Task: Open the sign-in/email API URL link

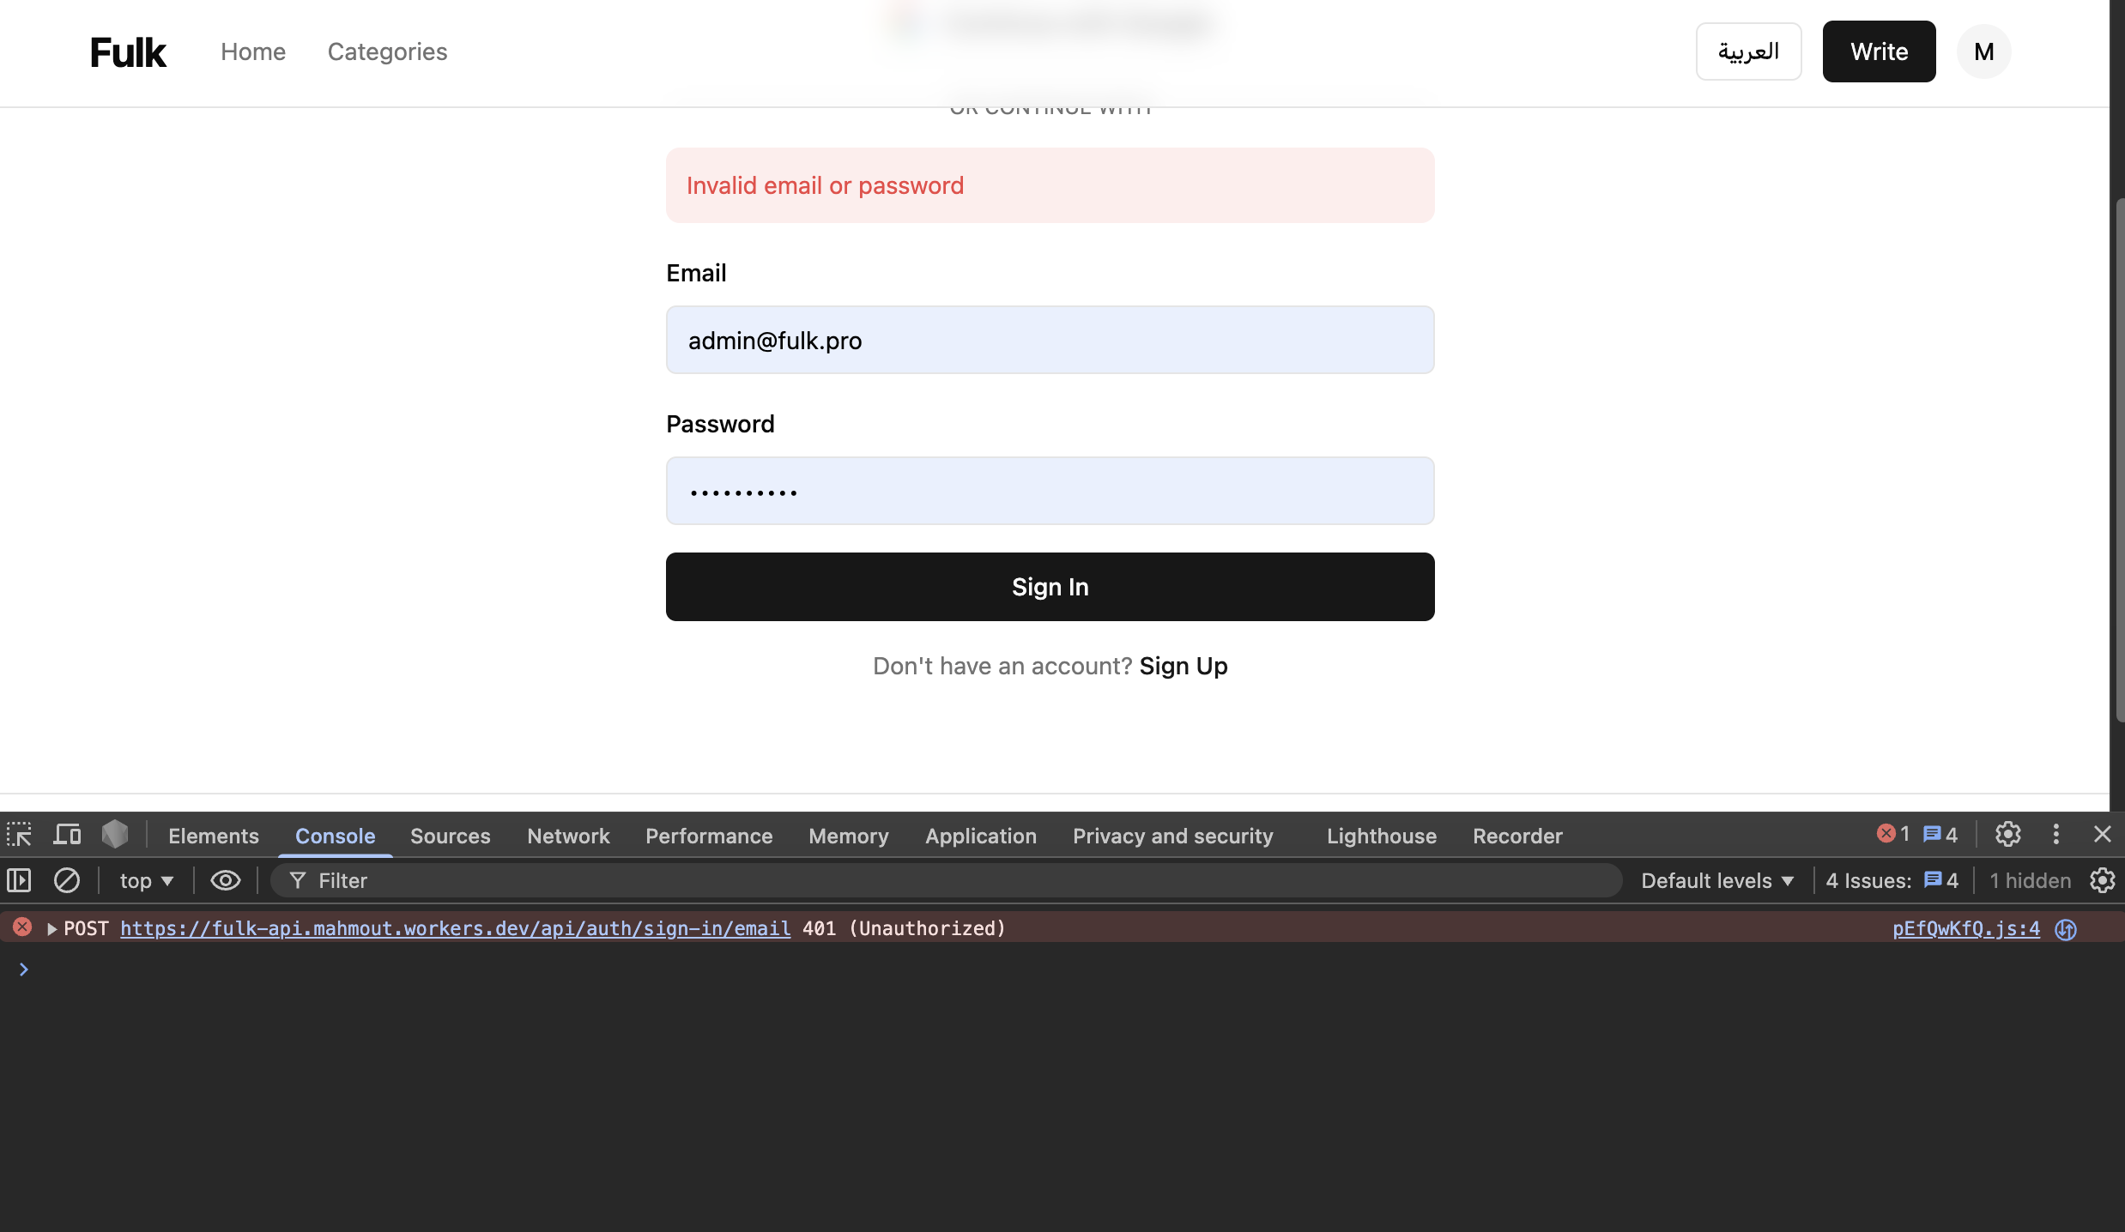Action: click(455, 929)
